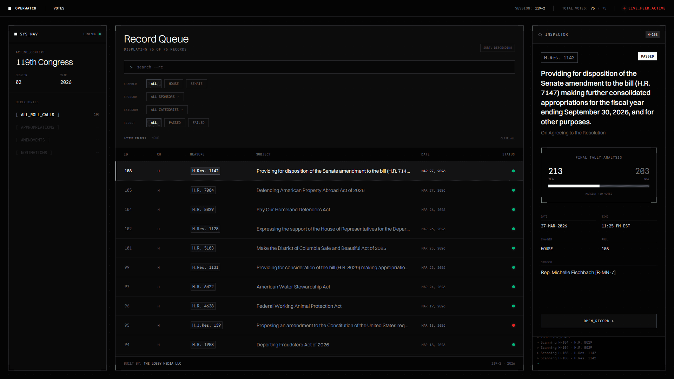Click the CLEAR ALL filters link
Viewport: 674px width, 379px height.
tap(508, 138)
